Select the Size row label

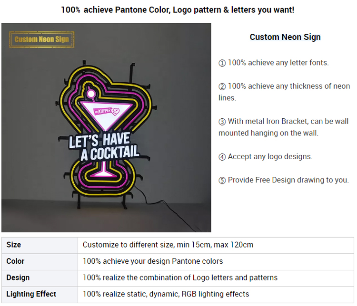[14, 245]
